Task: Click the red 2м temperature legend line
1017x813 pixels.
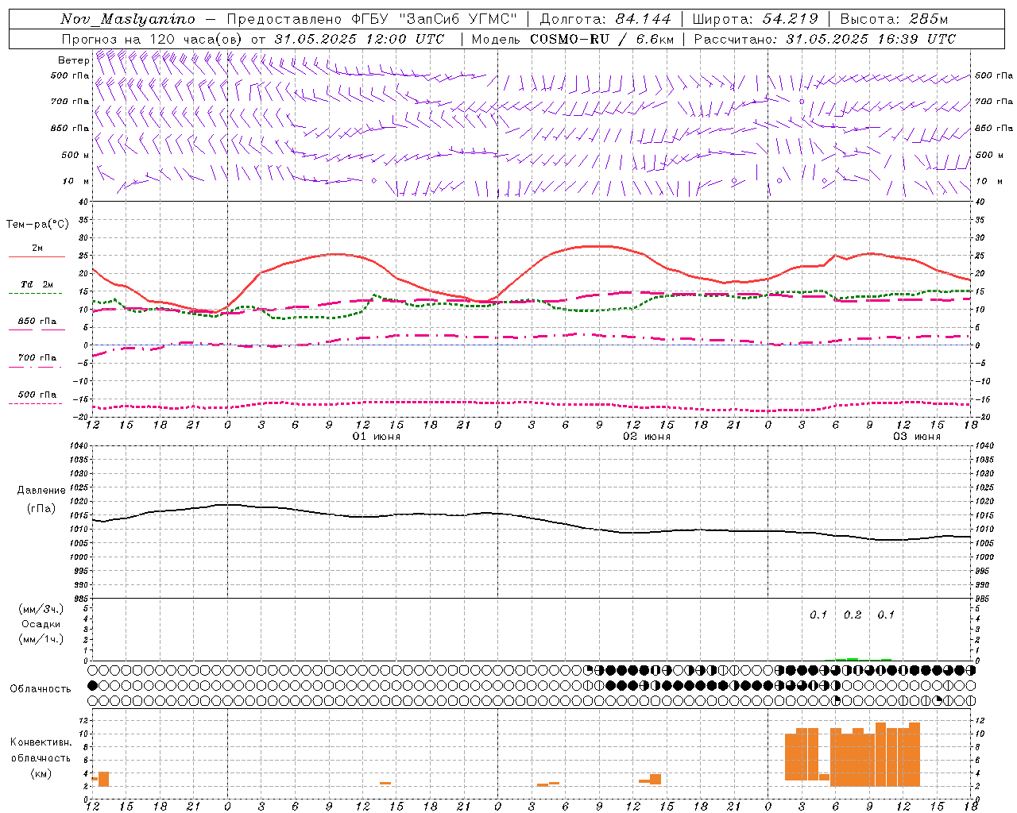Action: click(37, 256)
